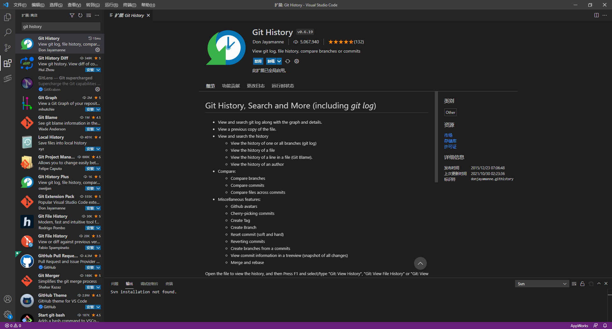Open output channel Svn dropdown
This screenshot has height=329, width=612.
[542, 284]
